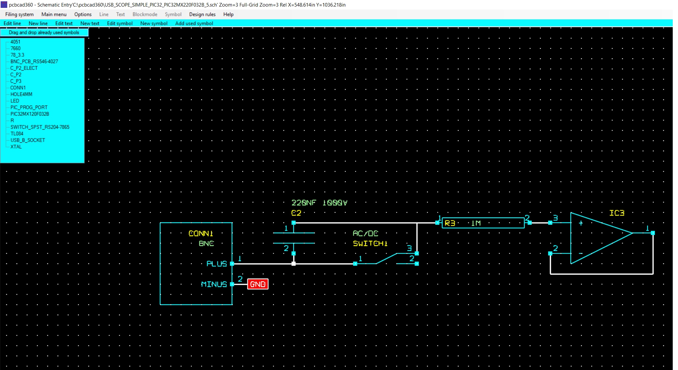Click the CONN1 label on schematic
678x370 pixels.
[x=201, y=233]
